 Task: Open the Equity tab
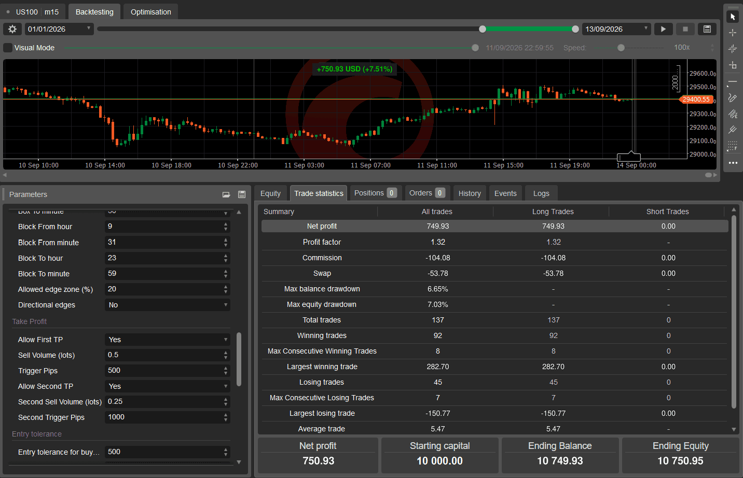[270, 193]
